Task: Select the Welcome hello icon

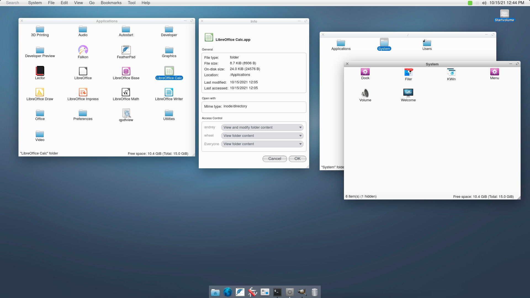Action: point(408,93)
